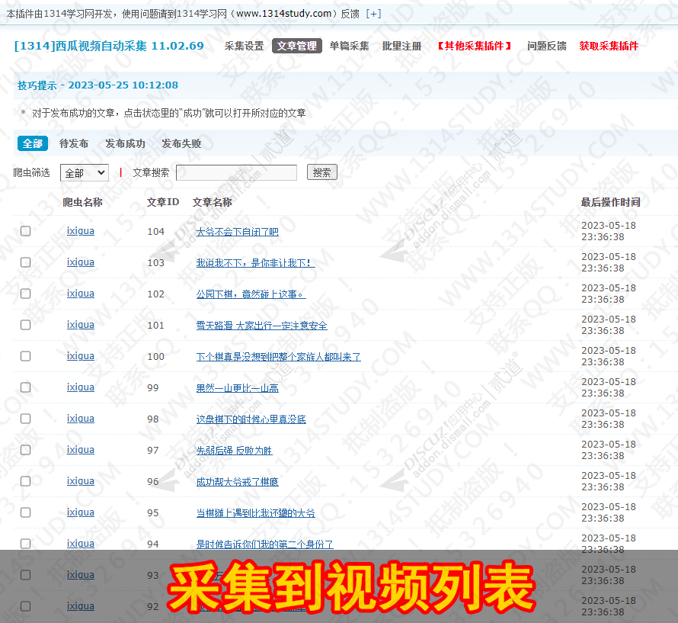Tick the checkbox for article ID 104
This screenshot has width=678, height=623.
click(25, 231)
